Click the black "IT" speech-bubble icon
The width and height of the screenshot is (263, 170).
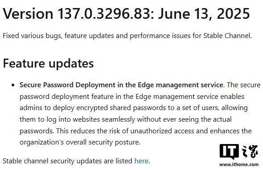pyautogui.click(x=229, y=152)
